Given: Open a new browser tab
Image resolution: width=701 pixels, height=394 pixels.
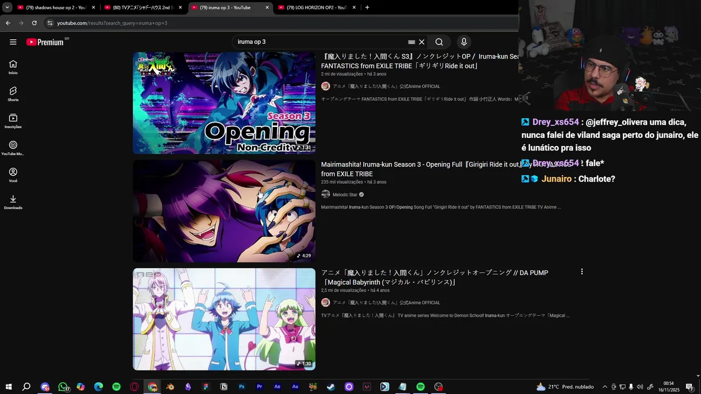Looking at the screenshot, I should 367,8.
